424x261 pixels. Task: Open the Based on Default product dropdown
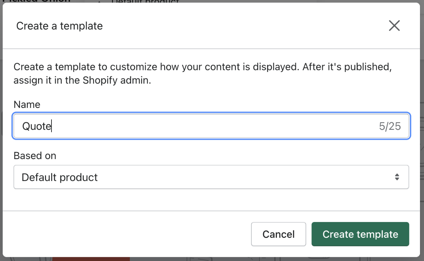pos(211,177)
